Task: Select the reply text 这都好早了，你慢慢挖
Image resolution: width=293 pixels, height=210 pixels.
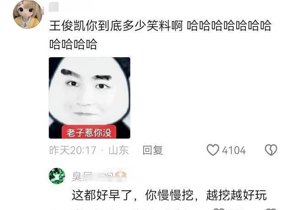Action: pos(133,195)
